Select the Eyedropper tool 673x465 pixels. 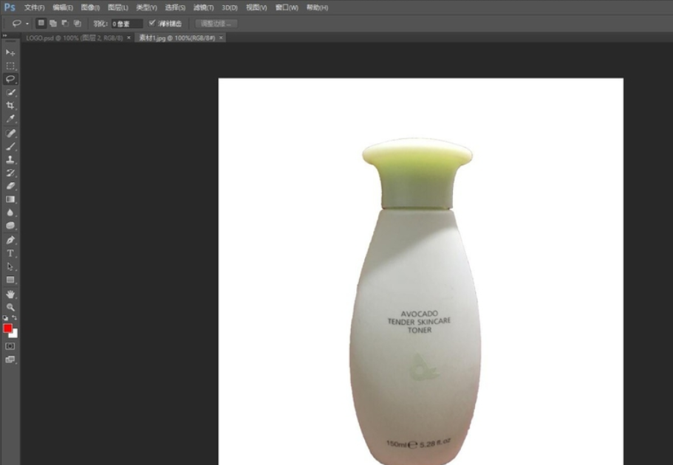click(10, 118)
